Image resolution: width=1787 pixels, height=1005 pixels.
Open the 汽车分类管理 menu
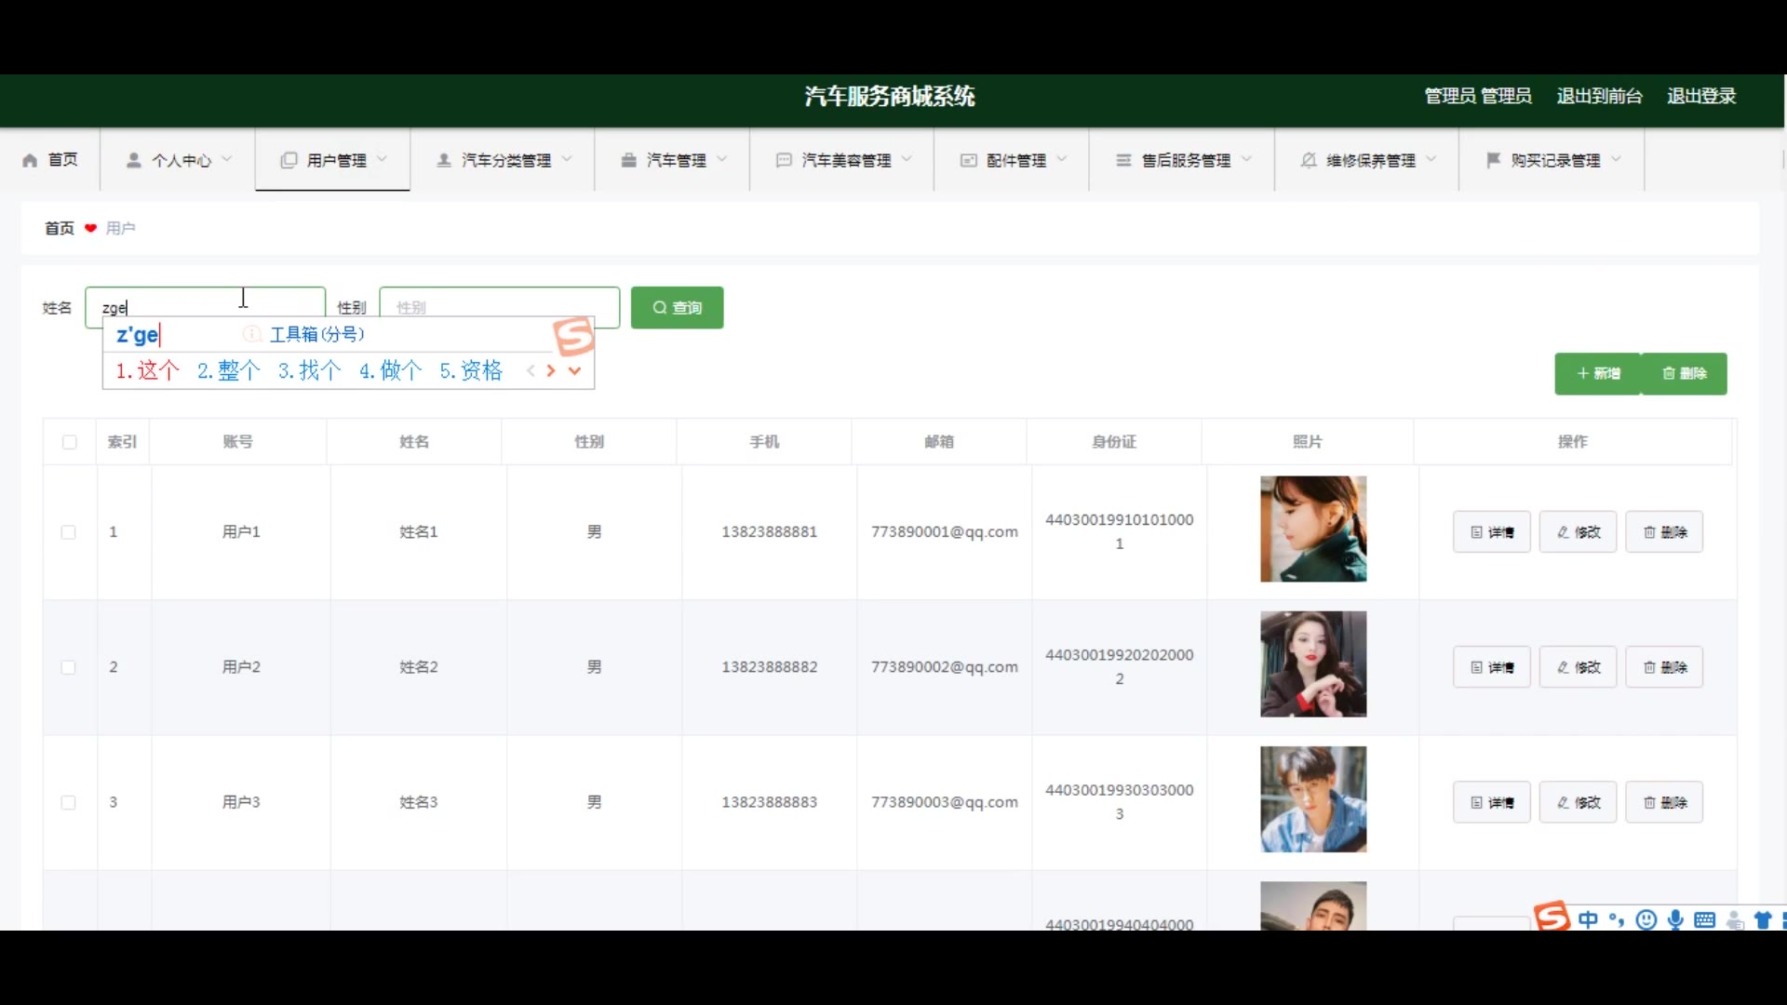tap(504, 160)
